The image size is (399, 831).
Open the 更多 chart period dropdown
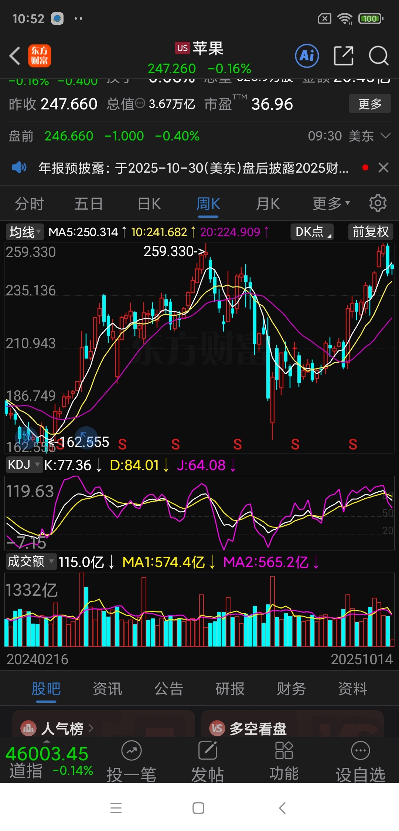(331, 203)
